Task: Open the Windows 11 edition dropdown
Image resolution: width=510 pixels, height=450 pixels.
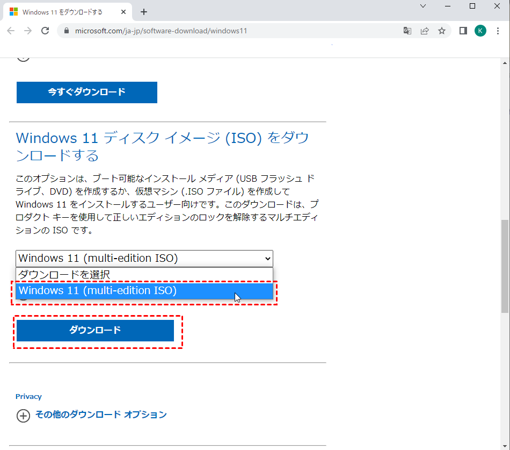Action: [144, 259]
